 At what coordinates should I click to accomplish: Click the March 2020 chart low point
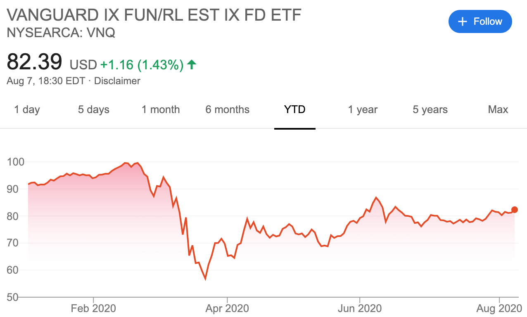[205, 279]
